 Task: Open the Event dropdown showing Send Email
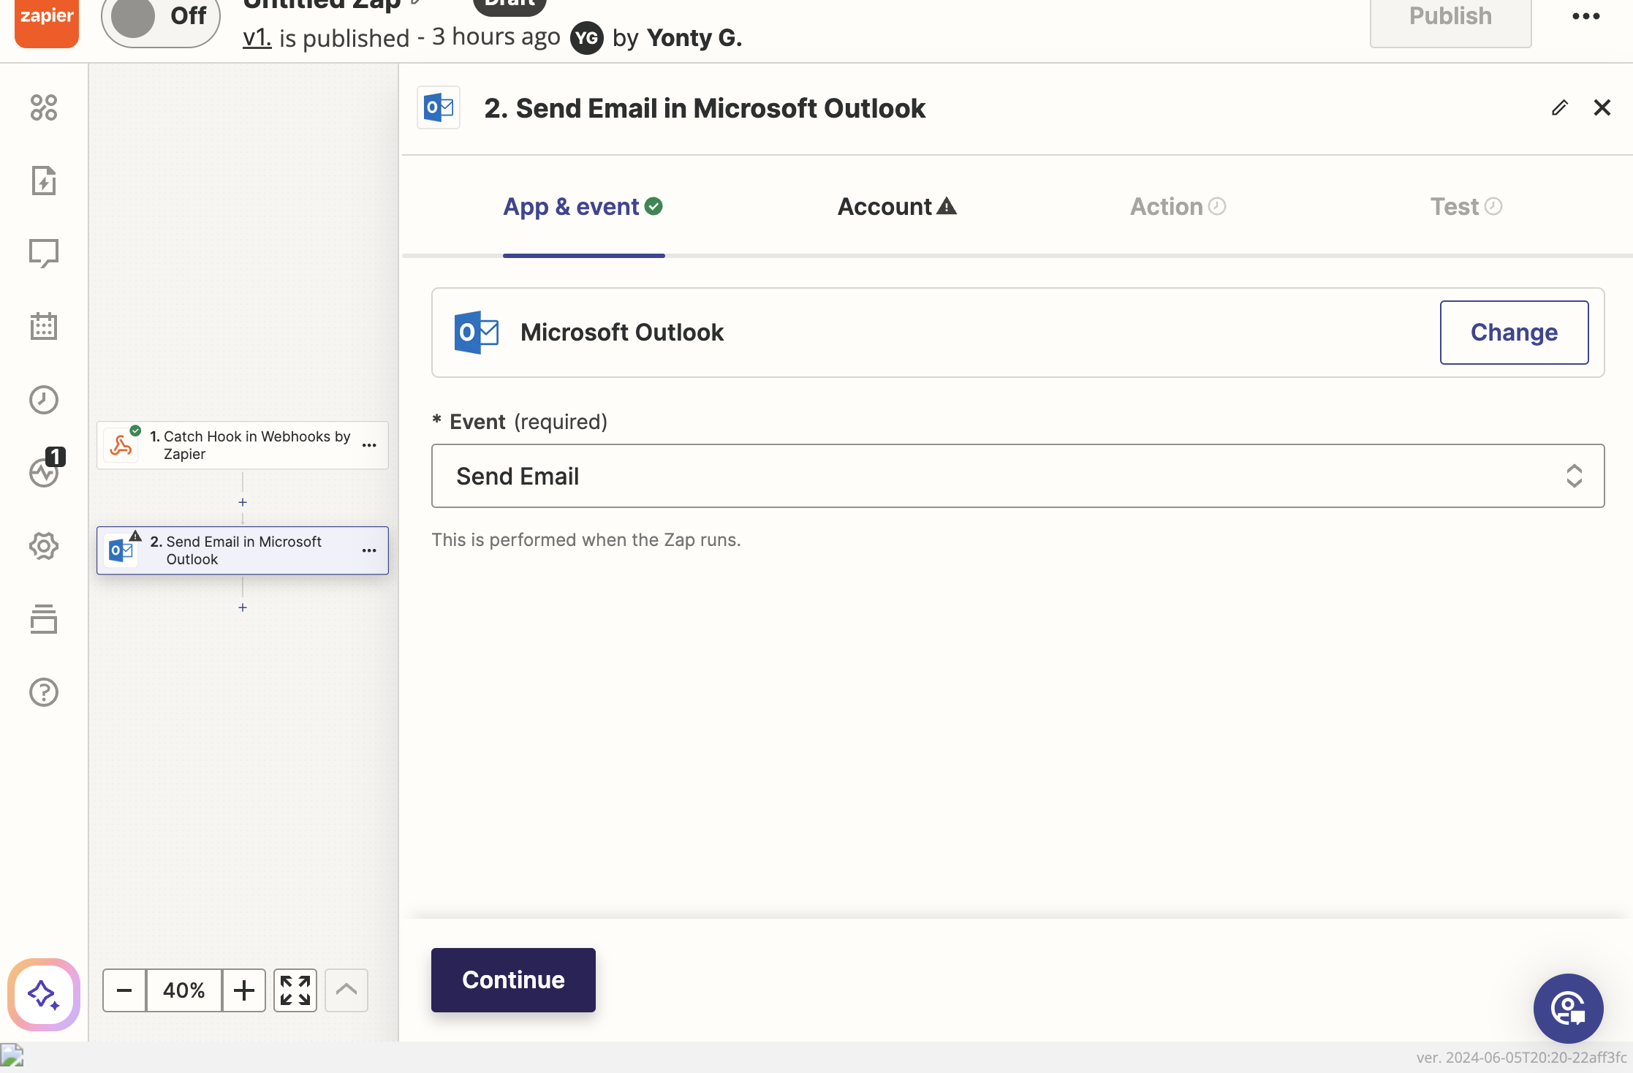pos(1018,476)
